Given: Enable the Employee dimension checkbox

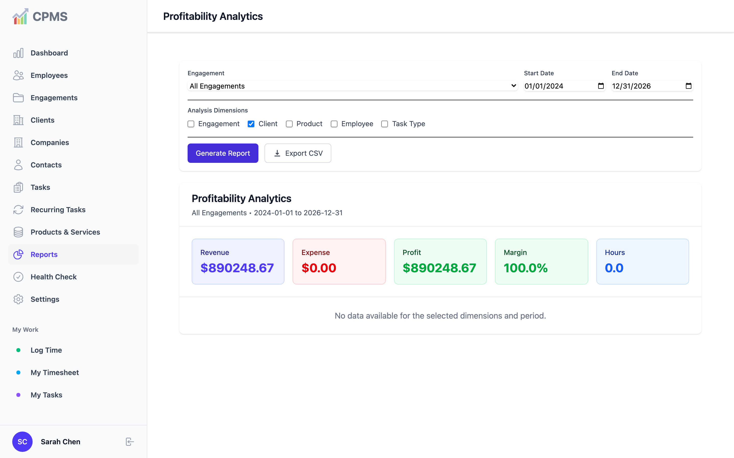Looking at the screenshot, I should (334, 124).
